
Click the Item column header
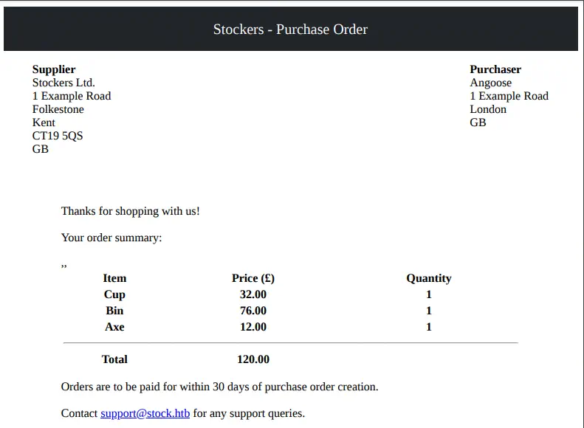(114, 278)
